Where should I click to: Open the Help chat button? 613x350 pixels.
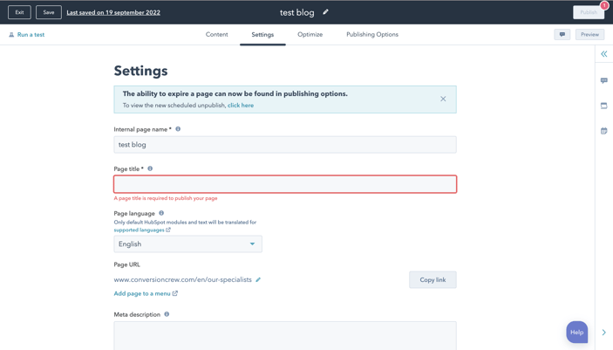(x=576, y=332)
